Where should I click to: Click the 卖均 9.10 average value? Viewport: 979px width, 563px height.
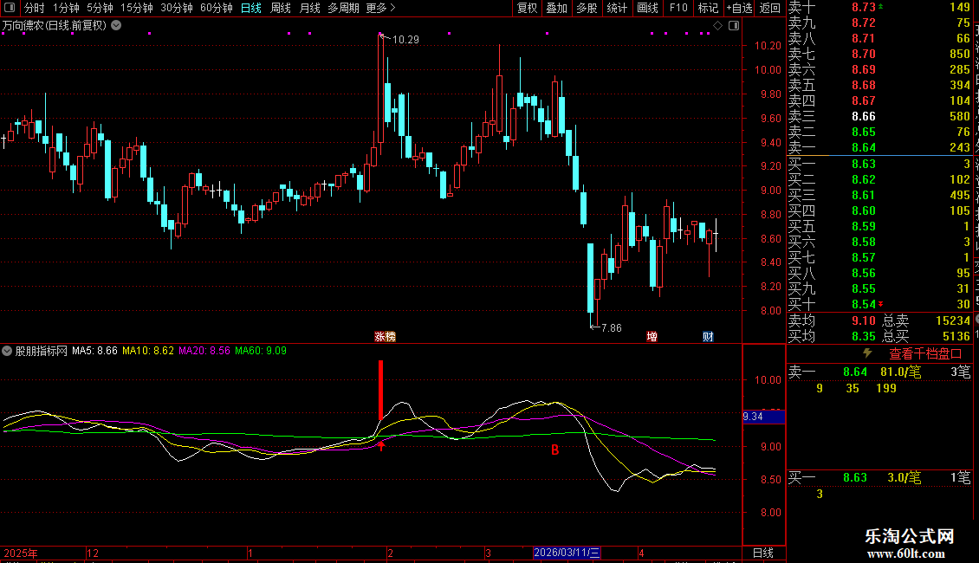pyautogui.click(x=864, y=320)
